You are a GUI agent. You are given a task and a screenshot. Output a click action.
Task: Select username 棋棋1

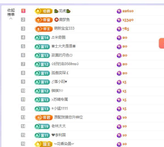pyautogui.click(x=57, y=91)
